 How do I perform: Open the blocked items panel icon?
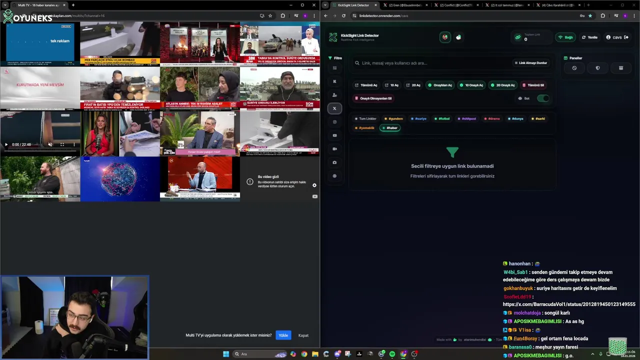[x=574, y=68]
